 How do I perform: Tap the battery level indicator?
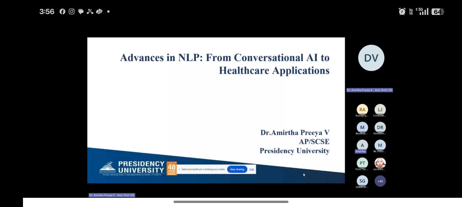click(x=437, y=11)
